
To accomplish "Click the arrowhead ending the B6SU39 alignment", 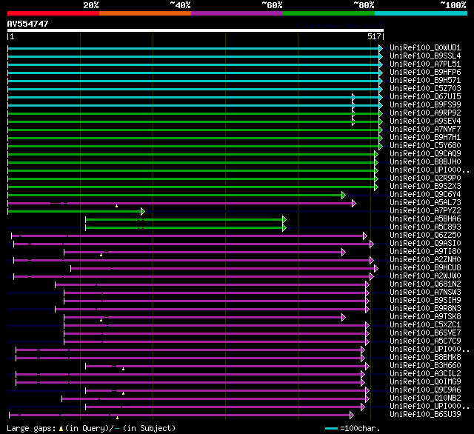I will point(352,415).
